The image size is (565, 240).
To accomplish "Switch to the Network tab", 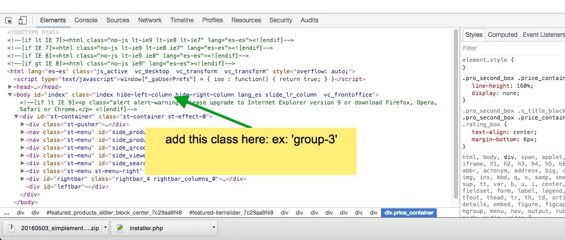I will [150, 20].
